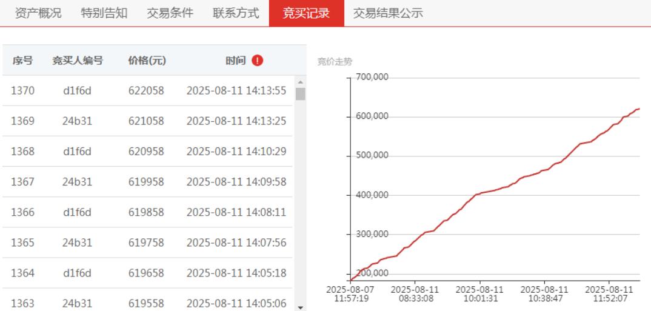Click bidder d1f6d in row 1366
Viewport: 651px width, 311px height.
pyautogui.click(x=77, y=212)
